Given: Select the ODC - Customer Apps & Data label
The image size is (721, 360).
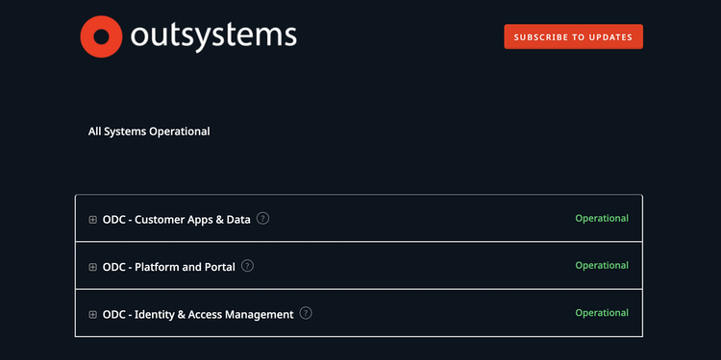Looking at the screenshot, I should pyautogui.click(x=177, y=220).
